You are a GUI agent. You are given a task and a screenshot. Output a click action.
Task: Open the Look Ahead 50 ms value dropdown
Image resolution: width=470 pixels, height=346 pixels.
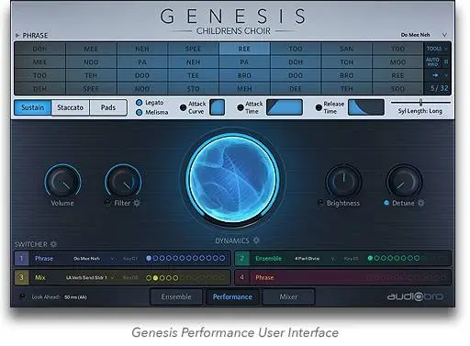75,297
